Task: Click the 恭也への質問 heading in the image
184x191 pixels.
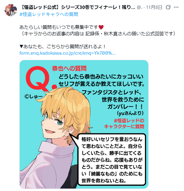Action: tap(69, 68)
